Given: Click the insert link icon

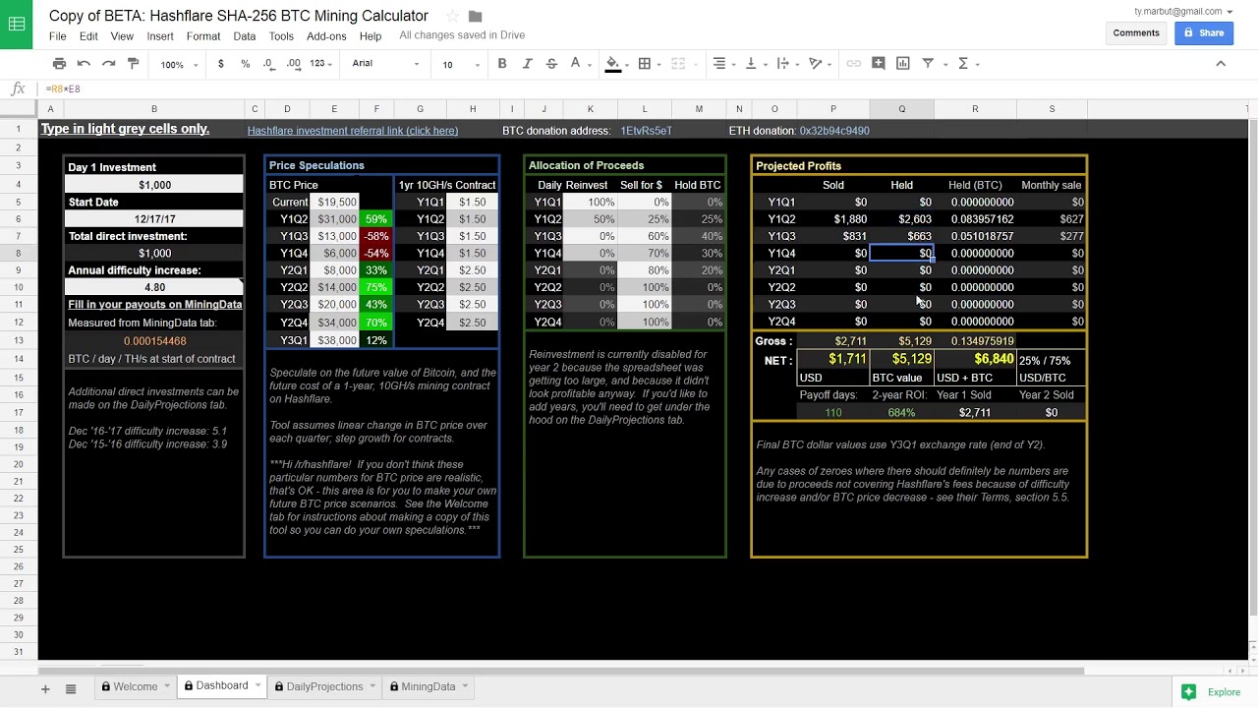Looking at the screenshot, I should click(853, 63).
